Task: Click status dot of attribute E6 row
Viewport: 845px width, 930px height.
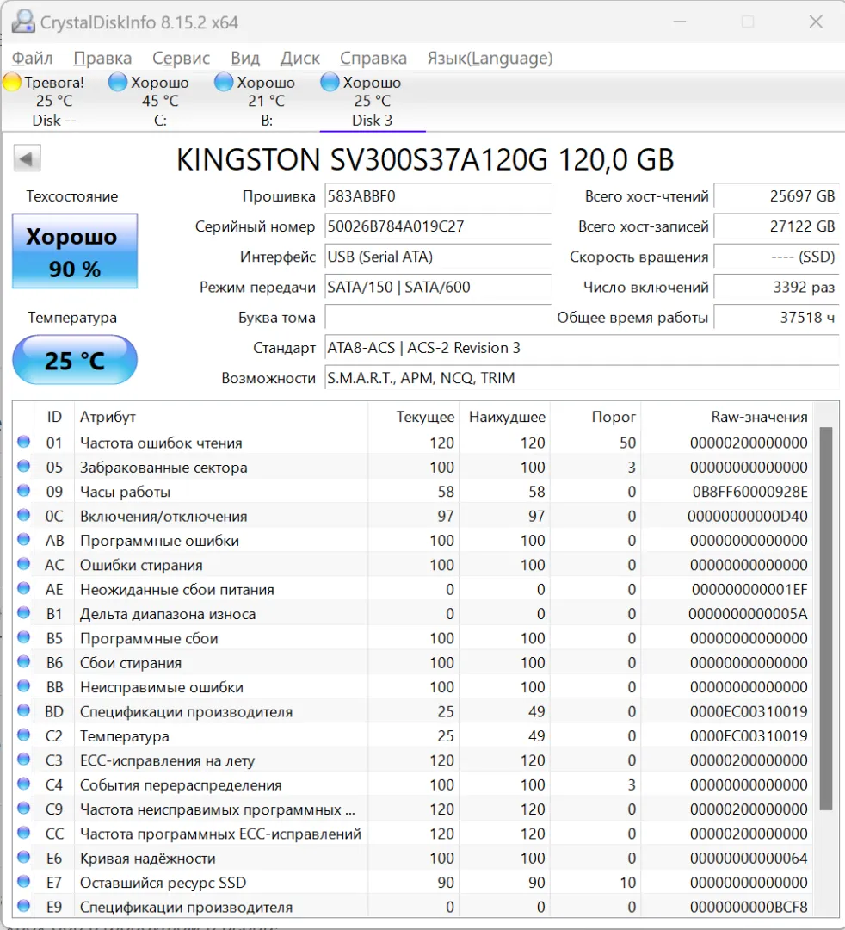Action: tap(24, 857)
